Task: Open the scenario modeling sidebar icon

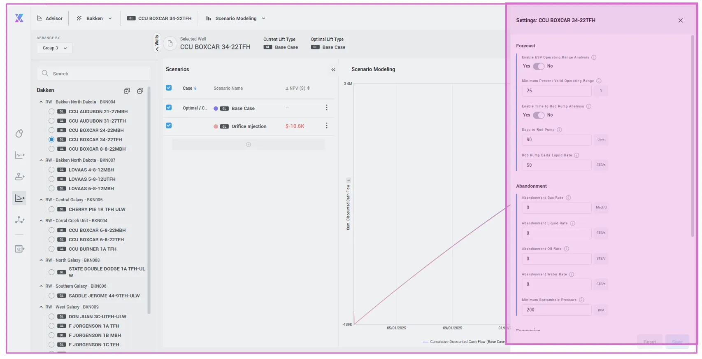Action: [19, 198]
